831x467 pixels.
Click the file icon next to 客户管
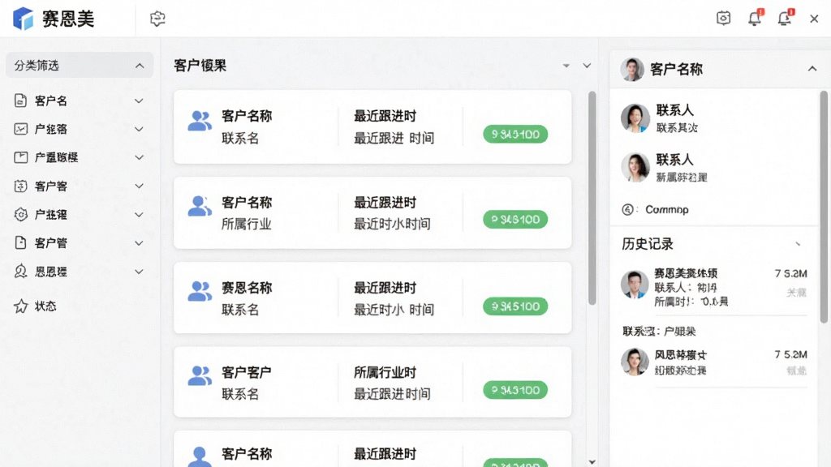[20, 243]
